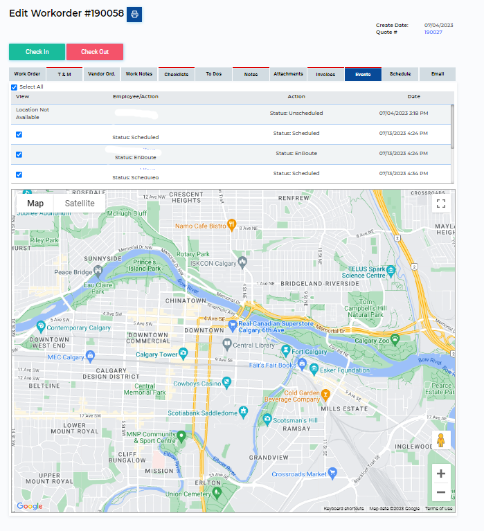Click the Esker Foundation marker
This screenshot has width=484, height=531.
[314, 369]
